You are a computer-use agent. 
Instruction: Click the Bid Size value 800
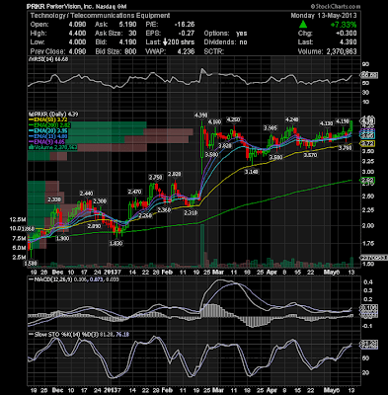130,51
